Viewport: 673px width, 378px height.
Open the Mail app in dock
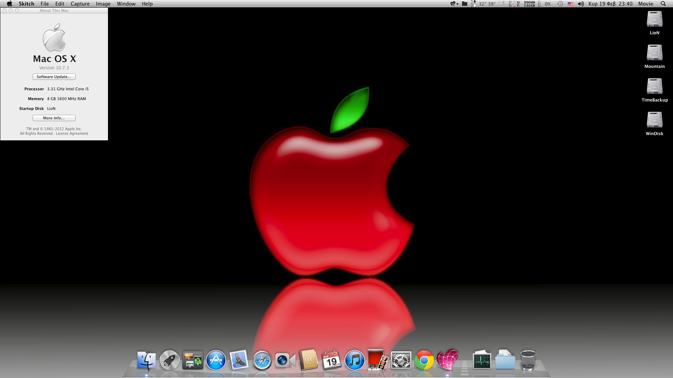pos(239,360)
